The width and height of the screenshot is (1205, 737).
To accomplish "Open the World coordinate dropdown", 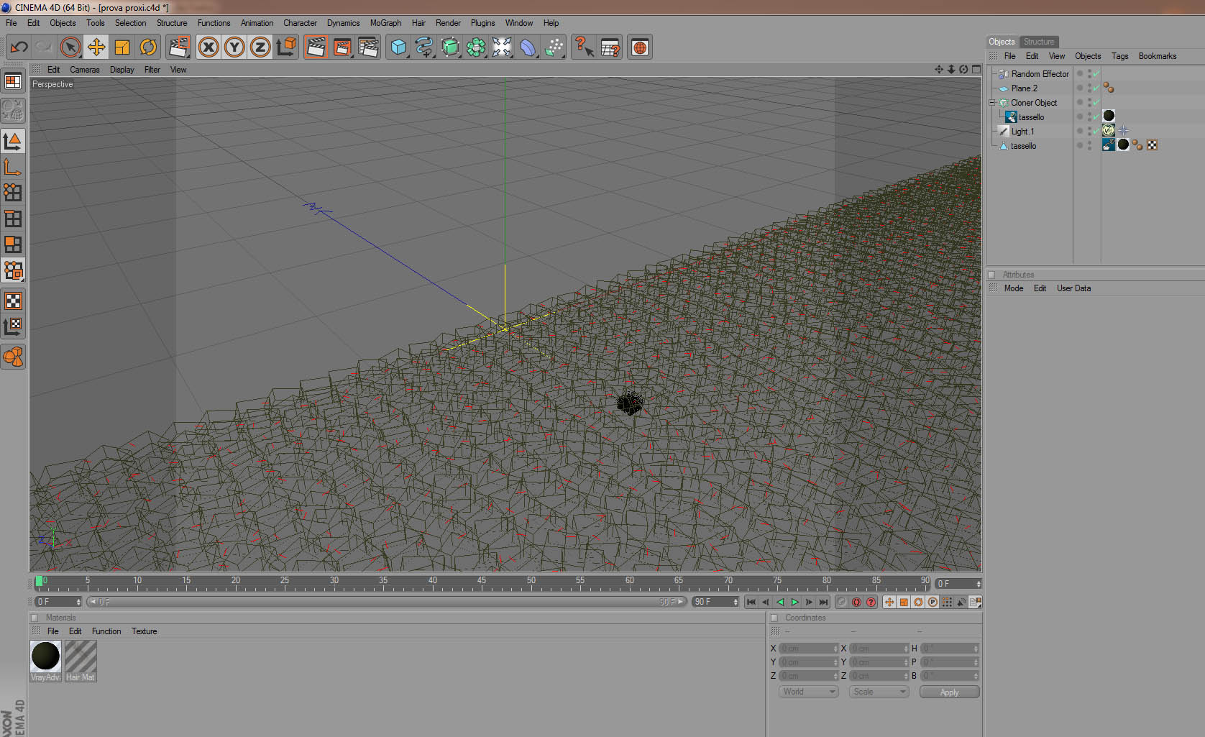I will 809,692.
